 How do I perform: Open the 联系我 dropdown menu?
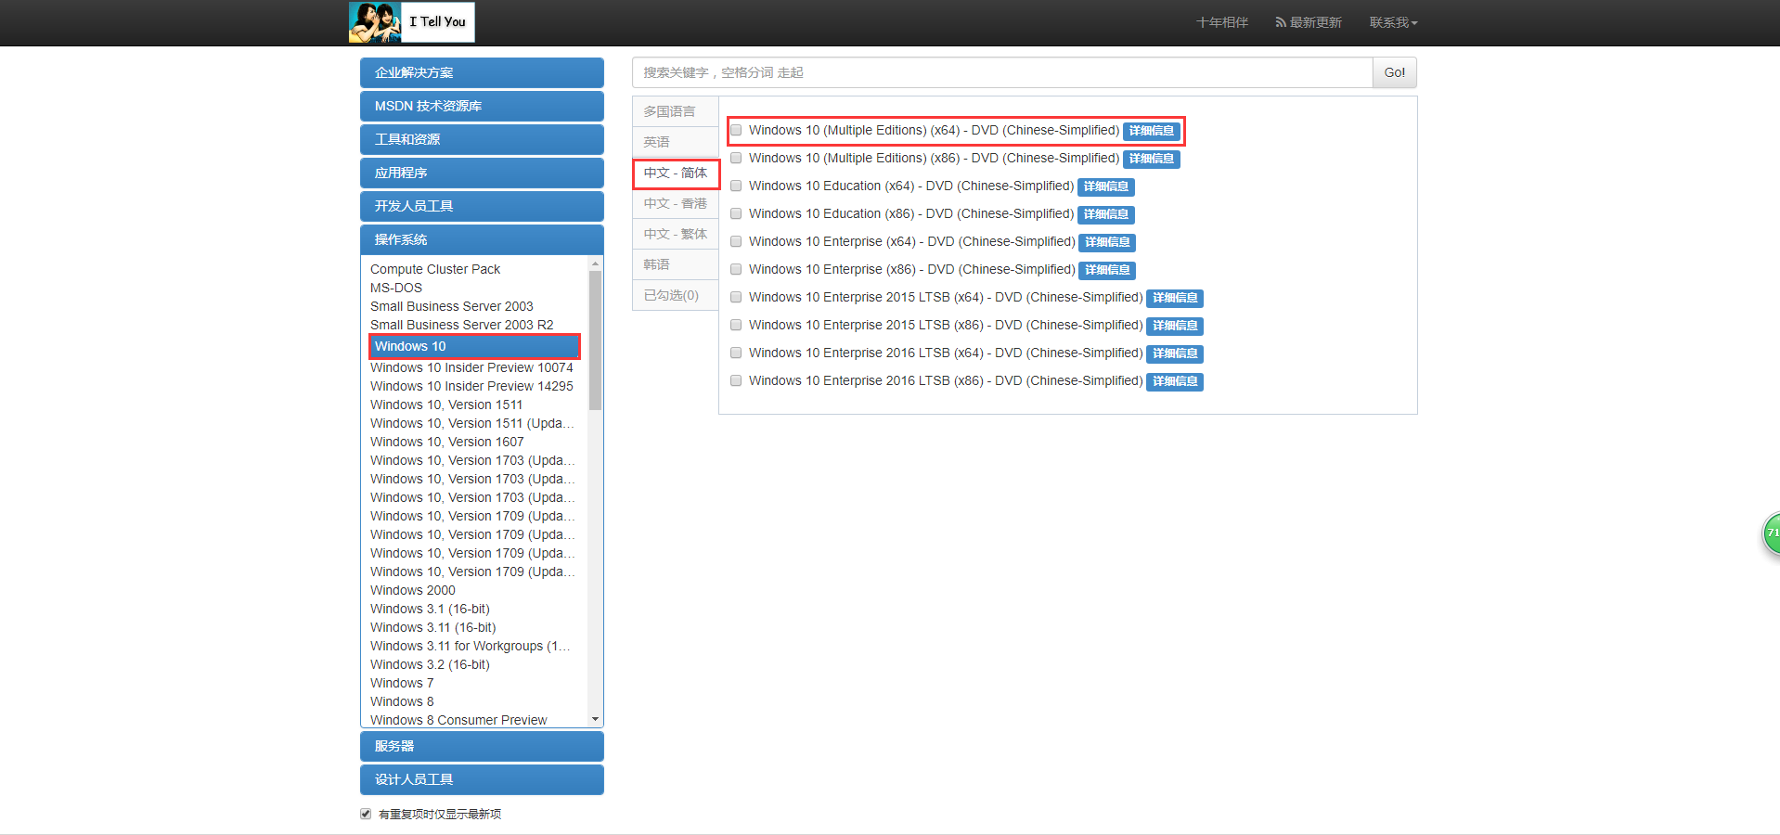pyautogui.click(x=1393, y=22)
